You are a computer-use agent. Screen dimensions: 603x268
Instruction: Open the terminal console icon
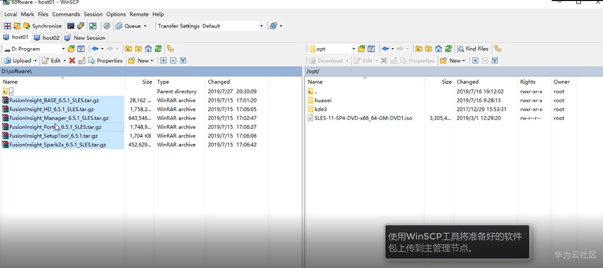[71, 26]
